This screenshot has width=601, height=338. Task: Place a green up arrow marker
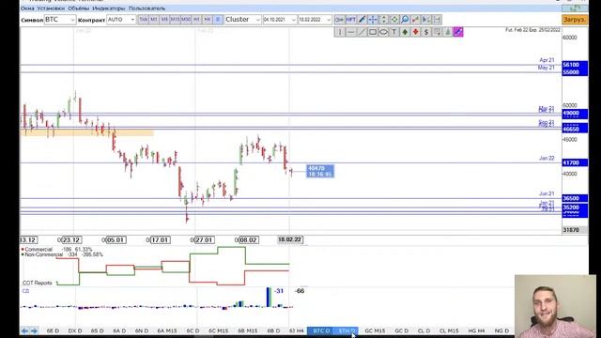[405, 32]
